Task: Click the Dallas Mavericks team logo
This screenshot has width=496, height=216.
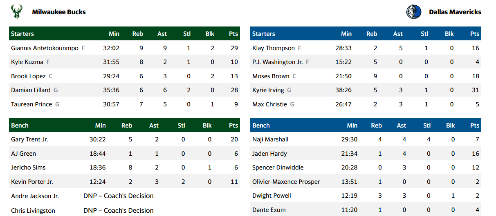Action: [x=413, y=12]
